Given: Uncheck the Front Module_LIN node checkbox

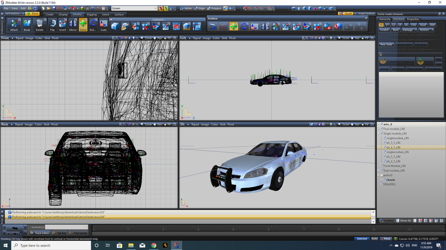Looking at the screenshot, I should point(381,166).
